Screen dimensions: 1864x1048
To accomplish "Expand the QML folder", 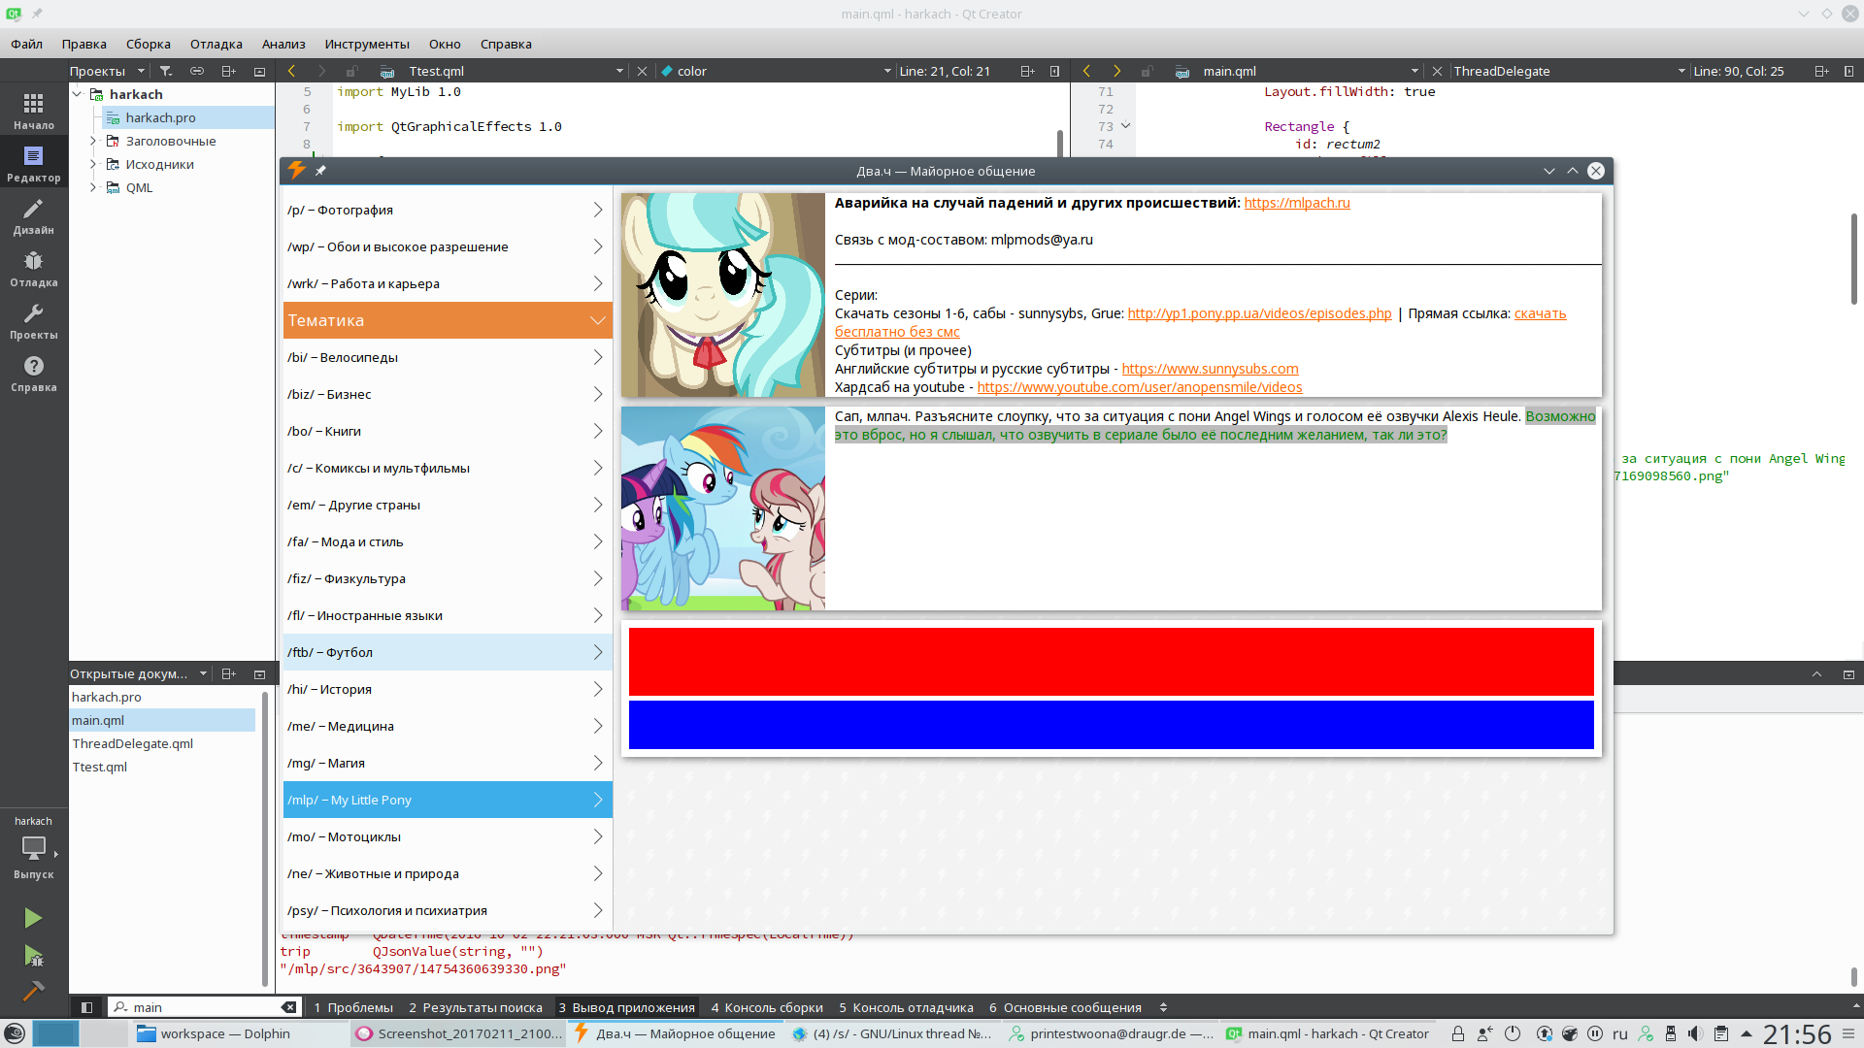I will 93,187.
